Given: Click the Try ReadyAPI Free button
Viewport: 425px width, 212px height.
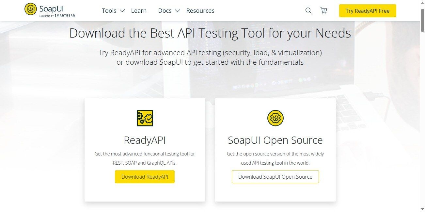Looking at the screenshot, I should pos(368,11).
